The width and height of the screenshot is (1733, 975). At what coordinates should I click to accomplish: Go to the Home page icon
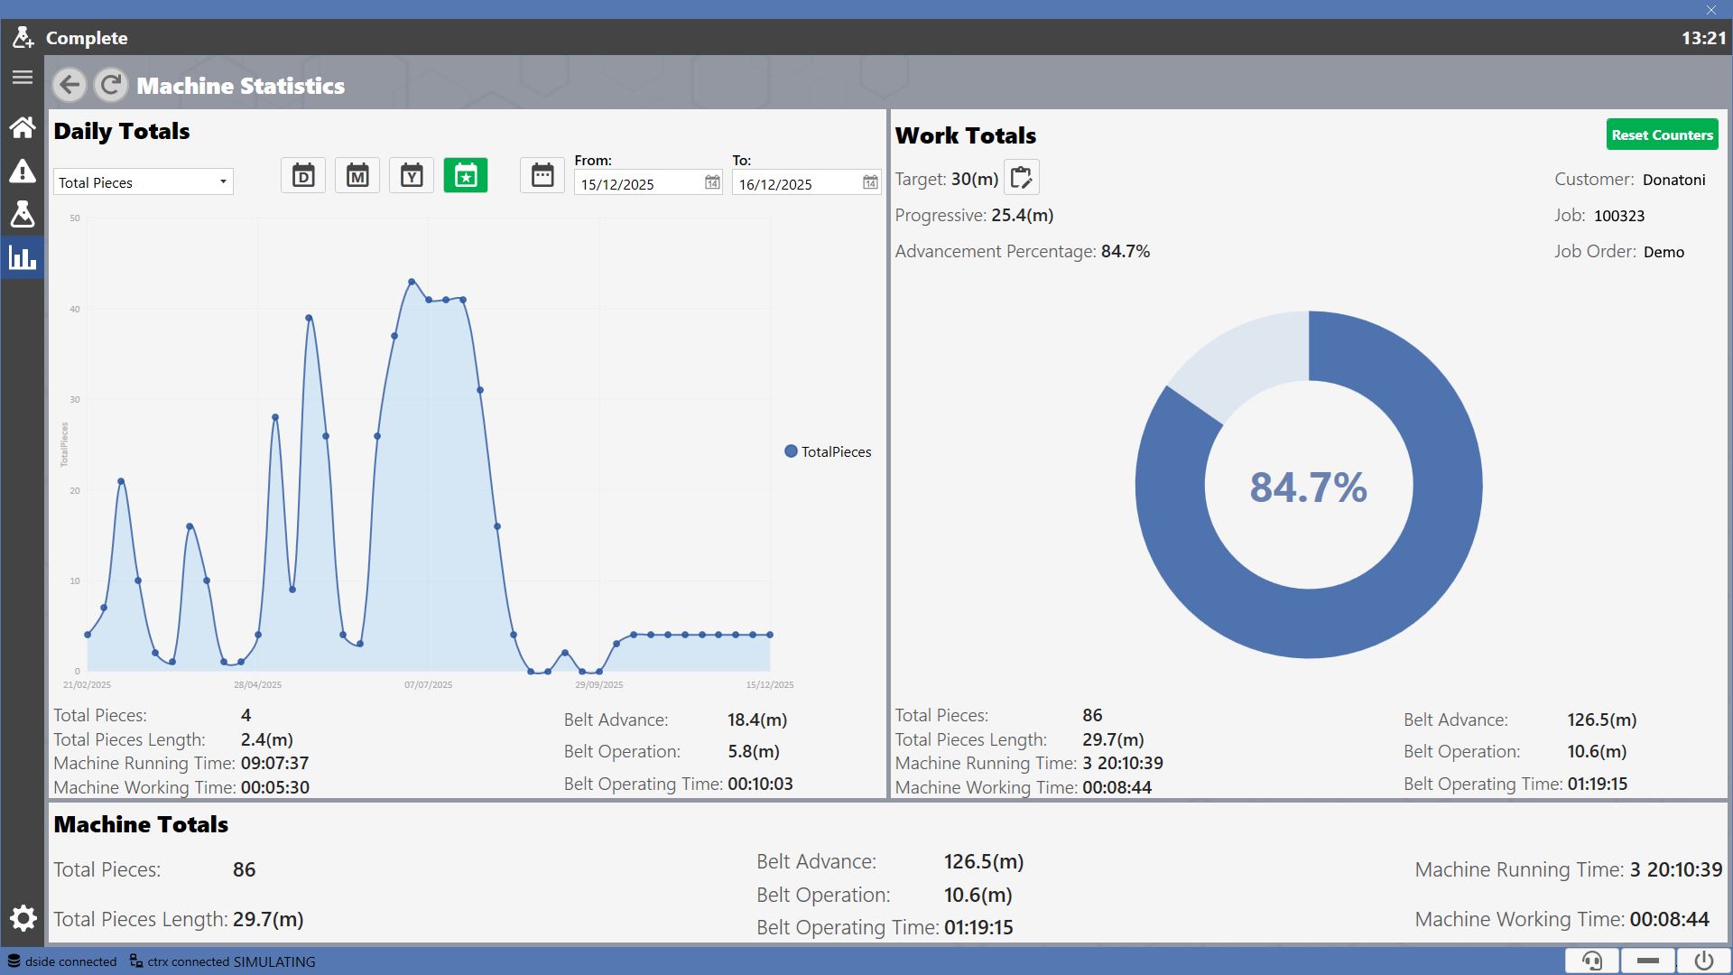coord(23,127)
